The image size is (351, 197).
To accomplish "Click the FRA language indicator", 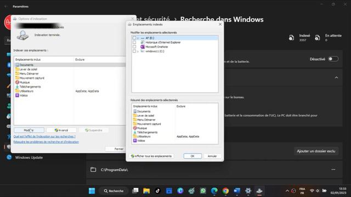I will click(302, 191).
